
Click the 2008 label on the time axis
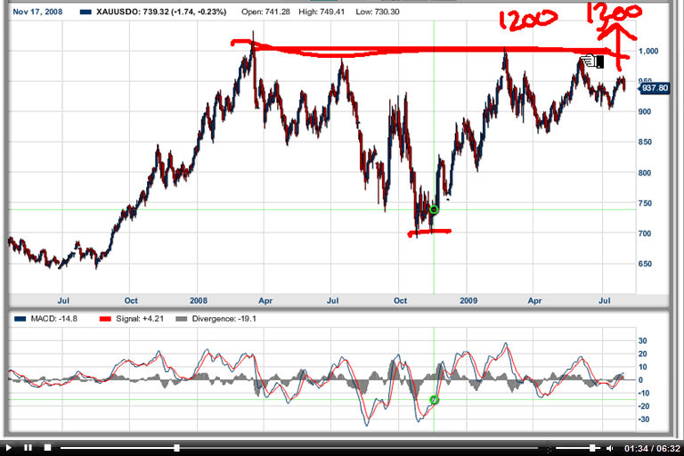(199, 301)
